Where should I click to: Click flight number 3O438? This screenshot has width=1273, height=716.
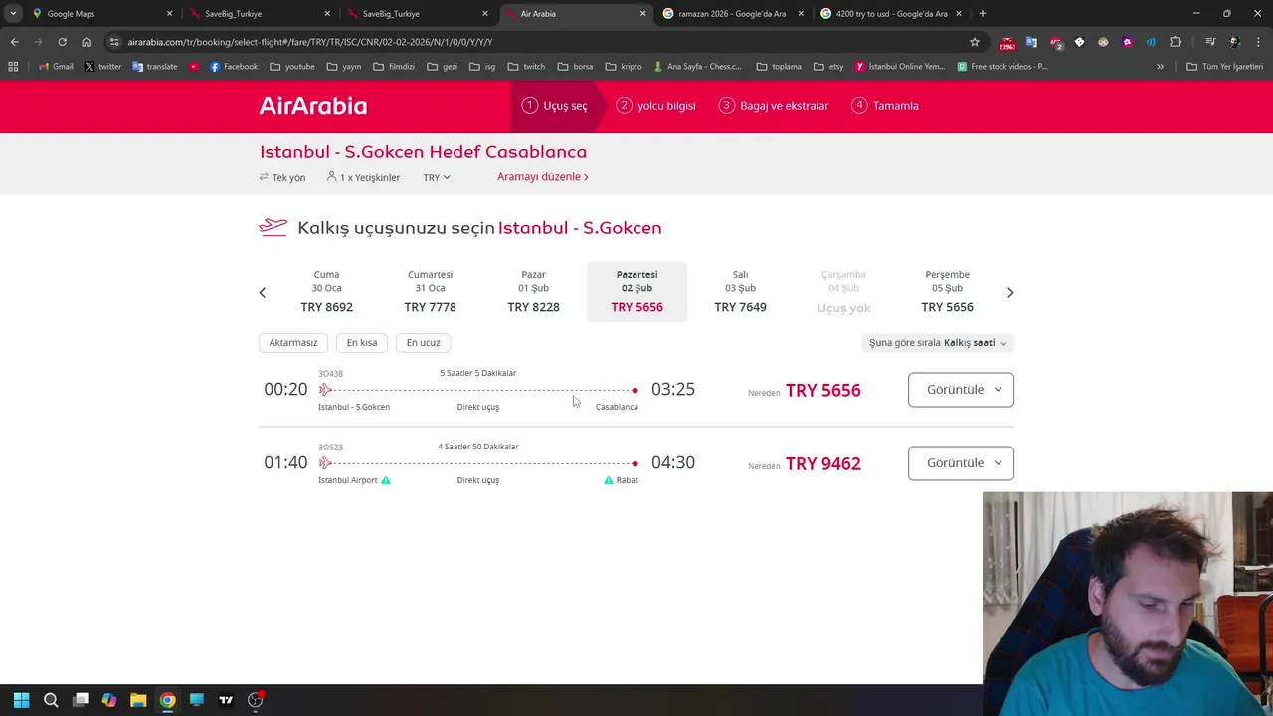(x=330, y=374)
